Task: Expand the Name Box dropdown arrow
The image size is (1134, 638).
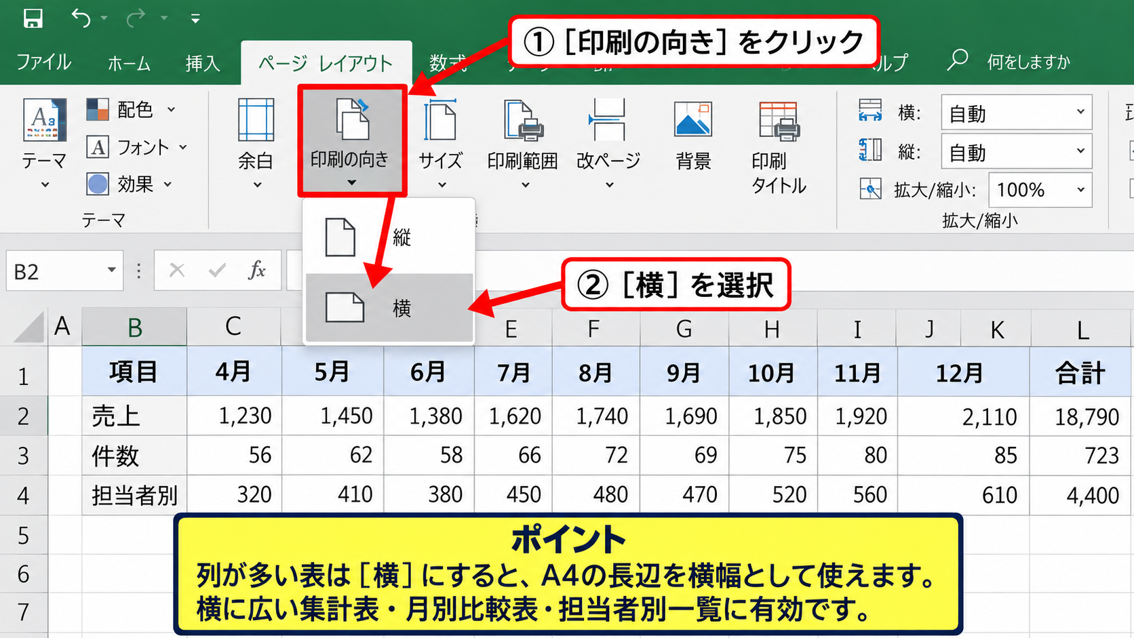Action: point(111,271)
